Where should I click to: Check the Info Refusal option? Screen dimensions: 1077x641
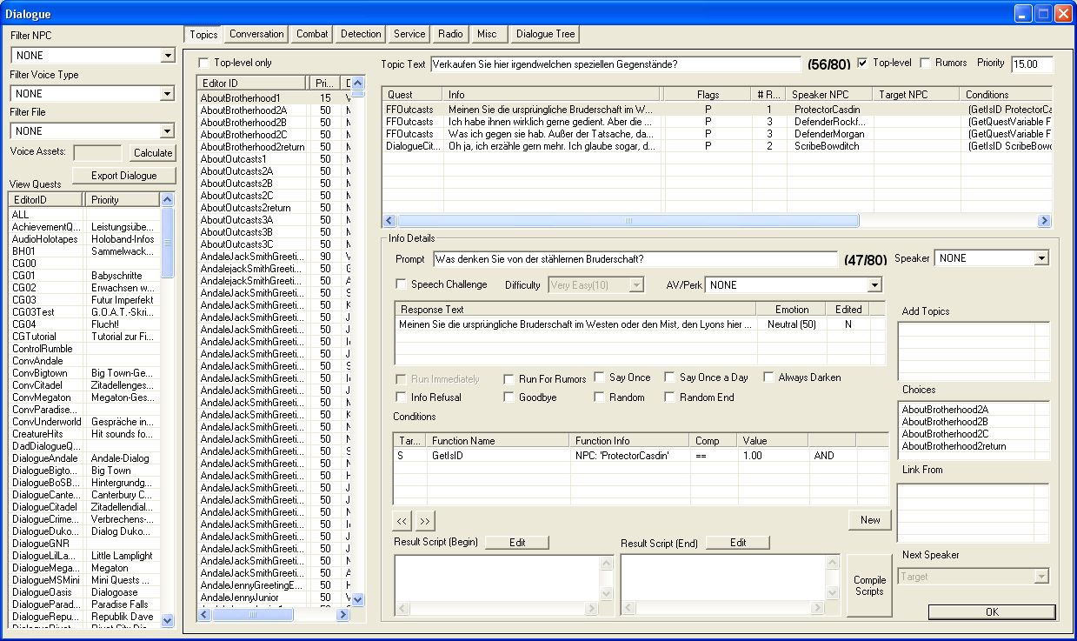(x=401, y=397)
